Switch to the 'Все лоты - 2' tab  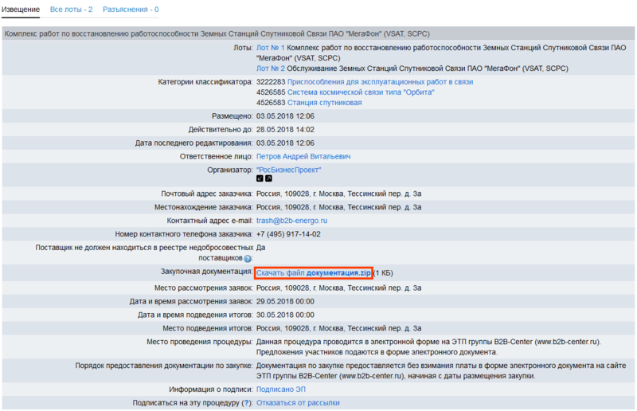pyautogui.click(x=71, y=10)
